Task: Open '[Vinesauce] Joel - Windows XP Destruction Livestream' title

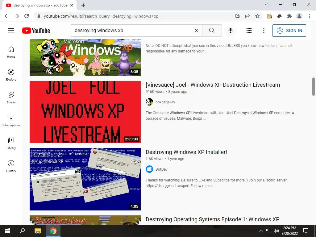Action: point(213,85)
